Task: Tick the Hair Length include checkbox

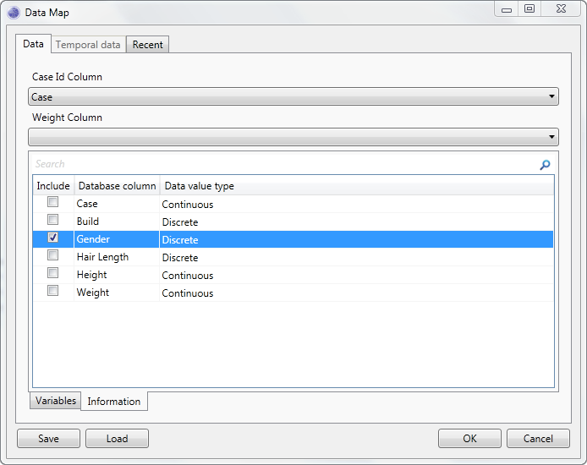Action: point(53,255)
